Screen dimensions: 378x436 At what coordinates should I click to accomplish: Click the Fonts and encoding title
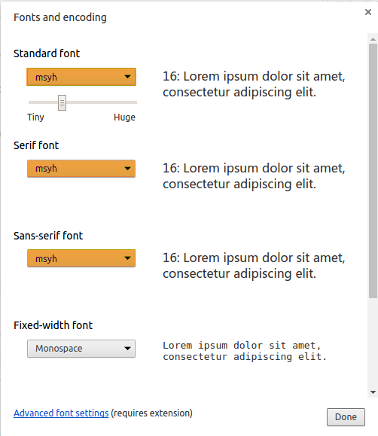coord(60,17)
